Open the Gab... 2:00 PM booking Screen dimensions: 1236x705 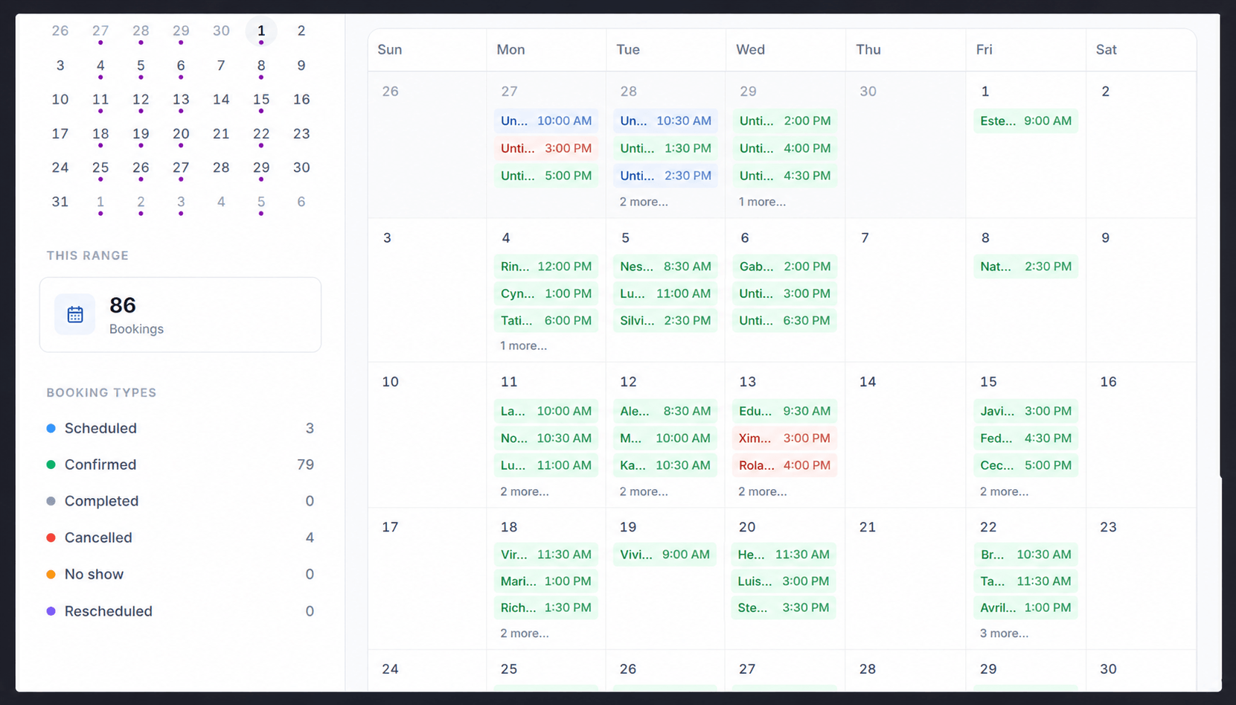point(784,267)
